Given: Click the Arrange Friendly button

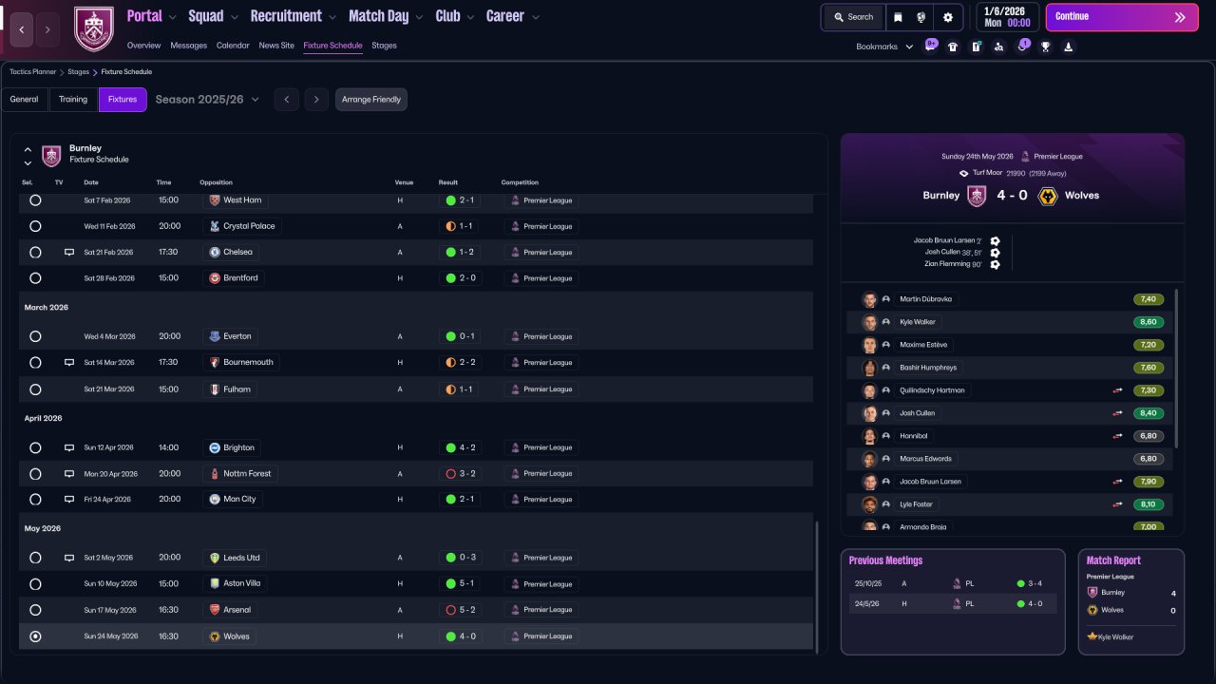Looking at the screenshot, I should tap(371, 100).
